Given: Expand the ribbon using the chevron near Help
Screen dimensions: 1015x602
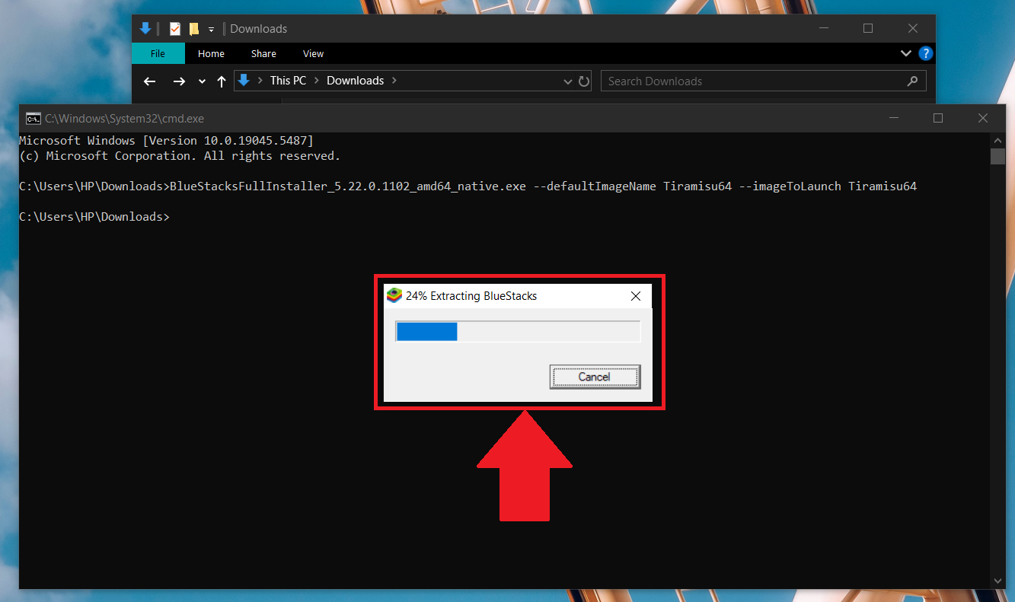Looking at the screenshot, I should click(x=905, y=53).
